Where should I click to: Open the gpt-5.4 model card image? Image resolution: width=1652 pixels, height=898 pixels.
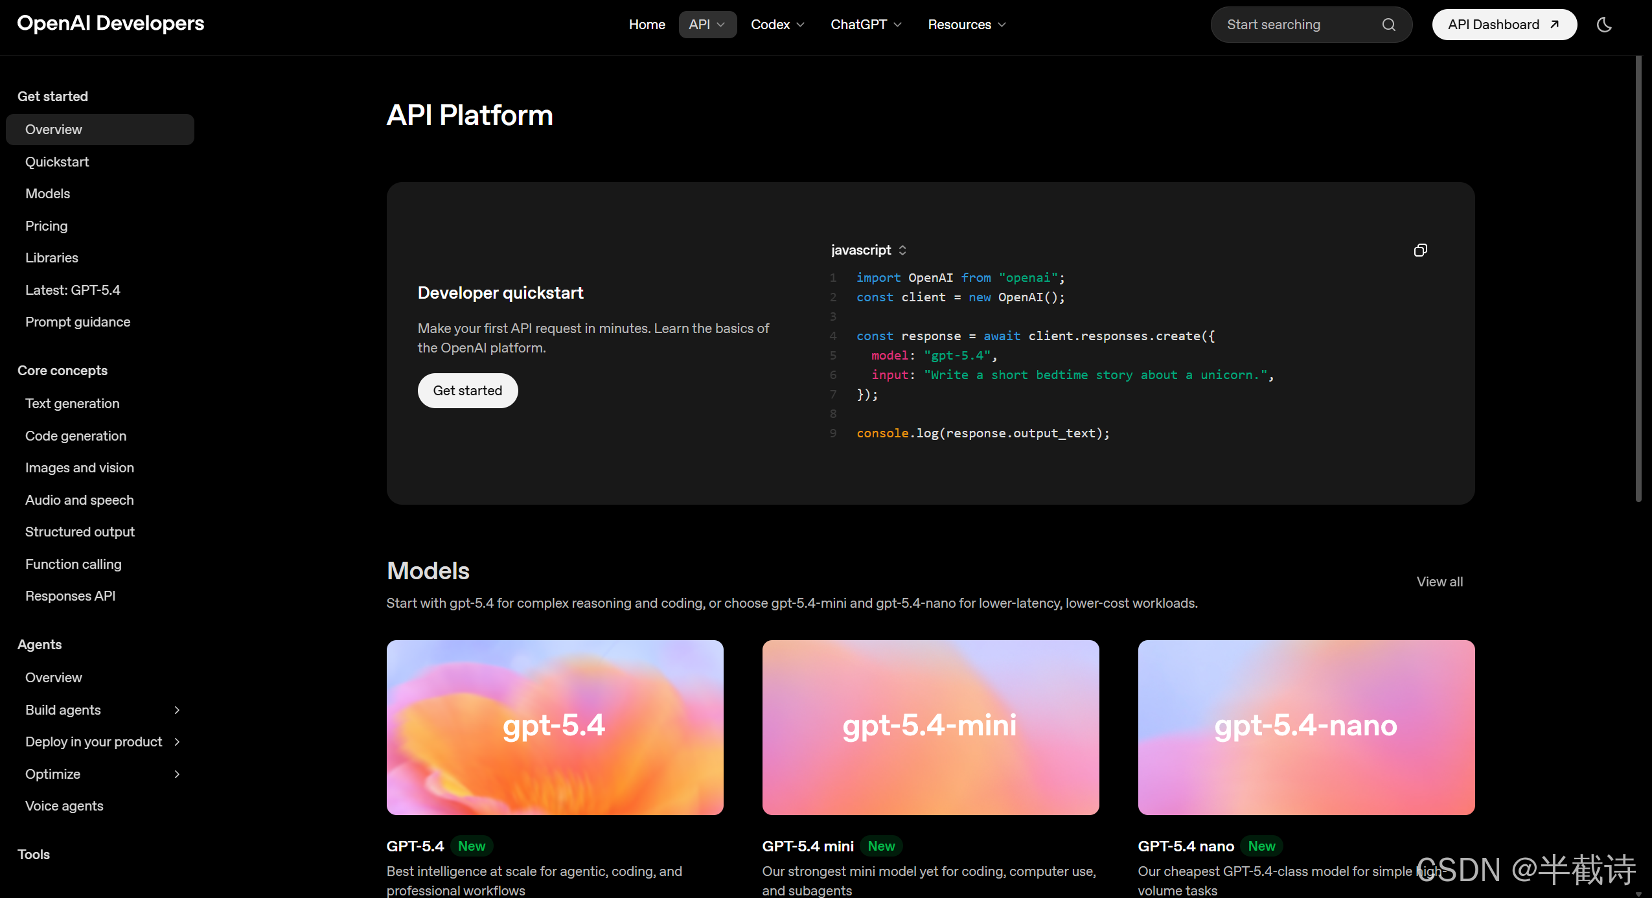click(555, 727)
